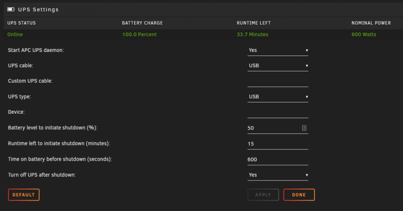Open the Start APC UPS daemon dropdown
403x211 pixels.
(x=278, y=50)
